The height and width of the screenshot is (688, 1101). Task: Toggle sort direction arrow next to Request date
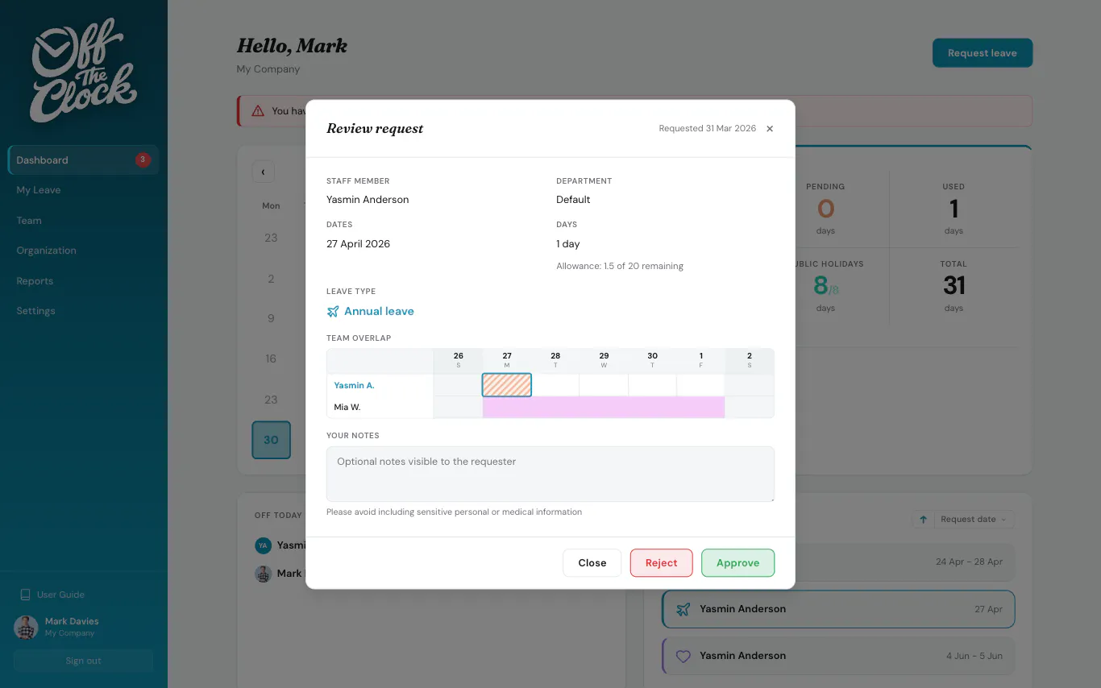coord(923,520)
